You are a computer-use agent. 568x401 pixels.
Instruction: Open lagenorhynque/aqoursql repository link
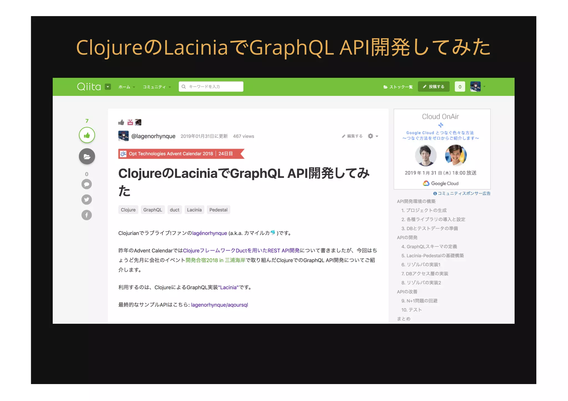[219, 305]
